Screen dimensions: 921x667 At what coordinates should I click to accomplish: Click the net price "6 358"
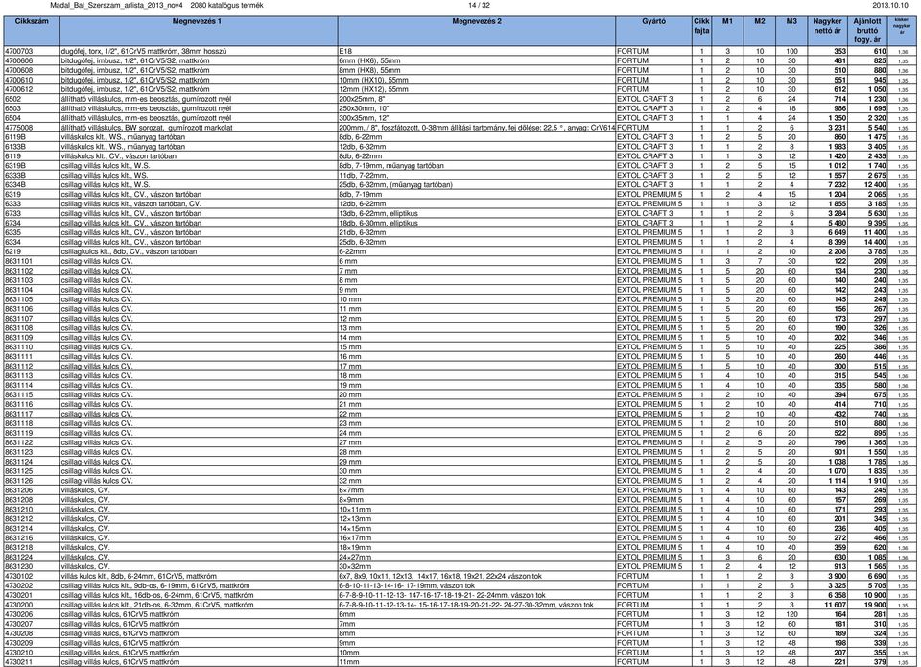pyautogui.click(x=837, y=595)
